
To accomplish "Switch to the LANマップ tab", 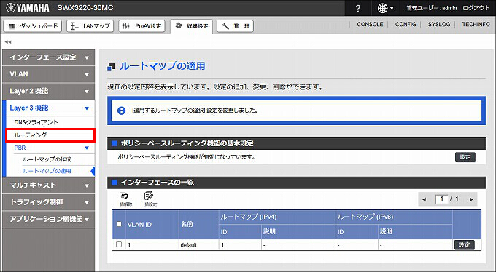I will [90, 26].
